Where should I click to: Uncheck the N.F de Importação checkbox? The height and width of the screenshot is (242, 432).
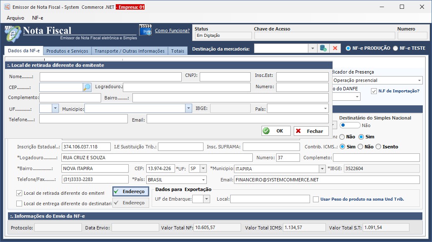[x=374, y=91]
